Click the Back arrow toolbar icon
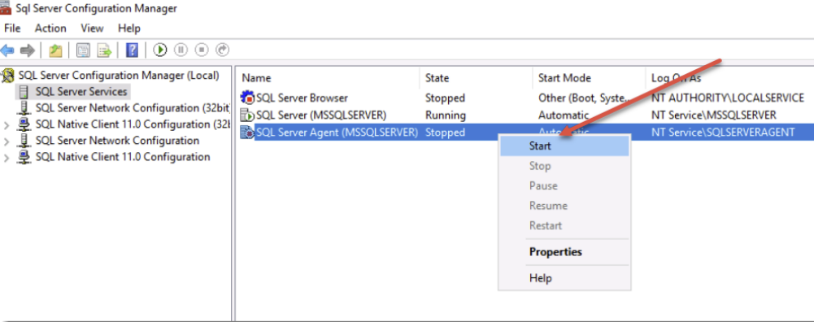Screen dimensions: 814x322 [x=7, y=50]
